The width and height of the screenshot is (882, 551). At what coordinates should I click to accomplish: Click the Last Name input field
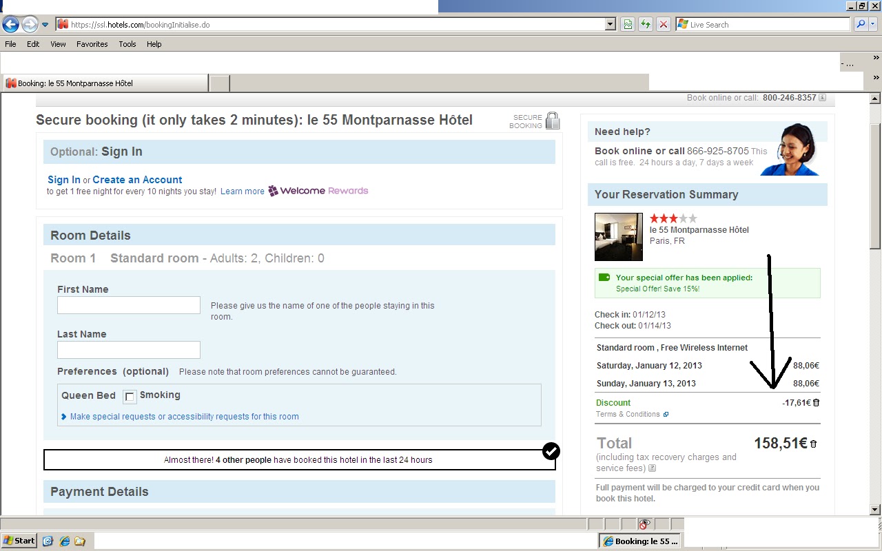(129, 350)
